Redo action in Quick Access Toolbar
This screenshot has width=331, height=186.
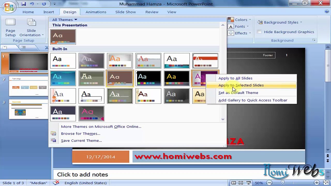(x=44, y=4)
